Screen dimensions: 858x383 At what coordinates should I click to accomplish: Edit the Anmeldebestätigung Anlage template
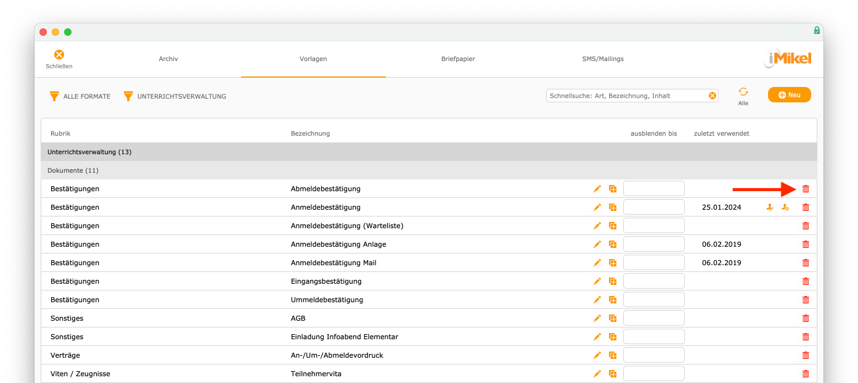597,244
